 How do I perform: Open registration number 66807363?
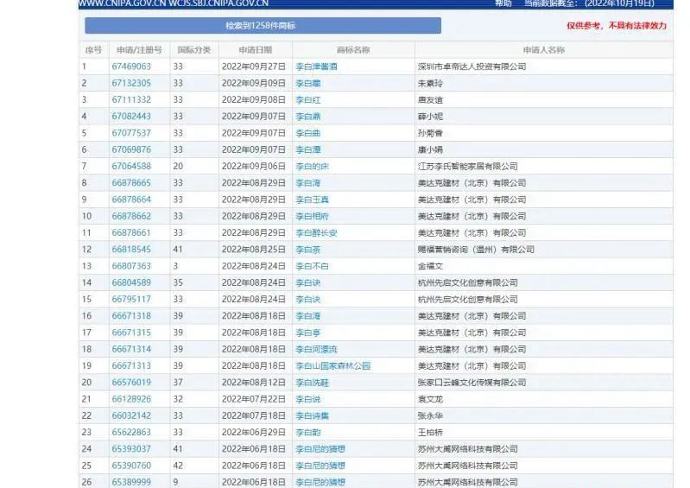pos(131,266)
